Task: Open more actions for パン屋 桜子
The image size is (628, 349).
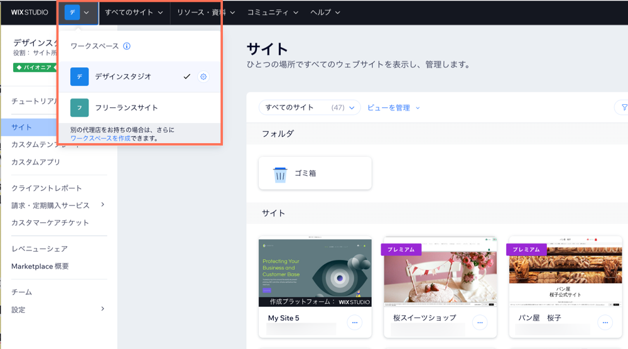Action: [x=605, y=323]
